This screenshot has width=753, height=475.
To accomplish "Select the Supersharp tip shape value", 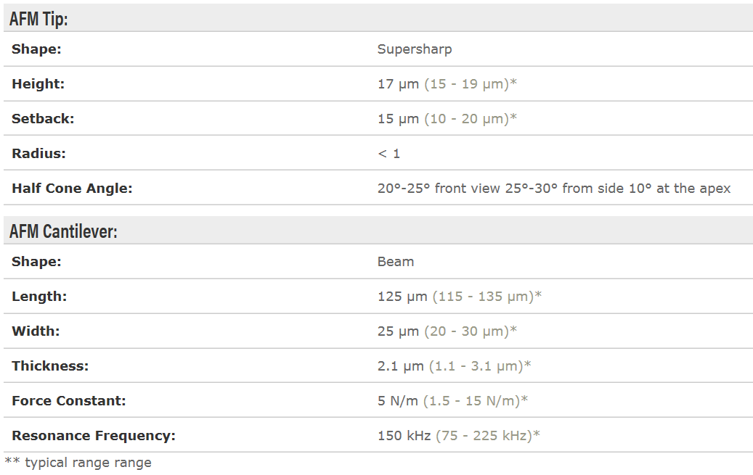I will (414, 49).
